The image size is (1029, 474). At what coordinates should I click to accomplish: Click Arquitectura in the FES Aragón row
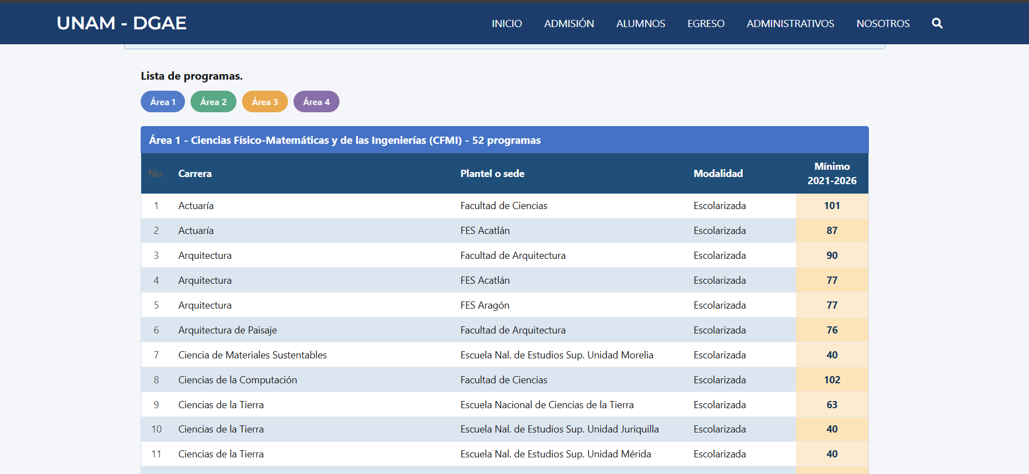pos(205,305)
